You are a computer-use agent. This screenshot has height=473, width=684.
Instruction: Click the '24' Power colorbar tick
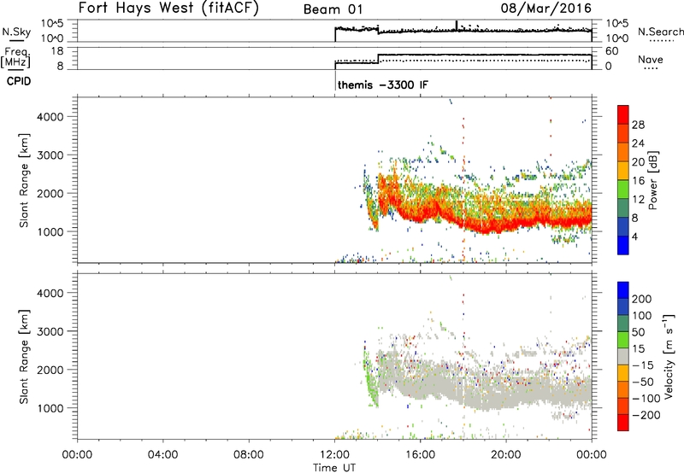coord(638,143)
